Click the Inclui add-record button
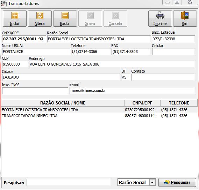Screen dimensions: 199x190 point(15,19)
